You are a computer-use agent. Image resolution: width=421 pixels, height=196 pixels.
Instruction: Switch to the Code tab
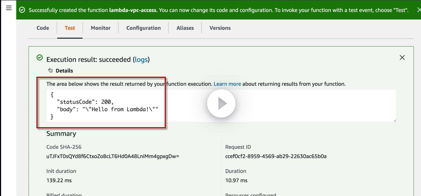(43, 28)
